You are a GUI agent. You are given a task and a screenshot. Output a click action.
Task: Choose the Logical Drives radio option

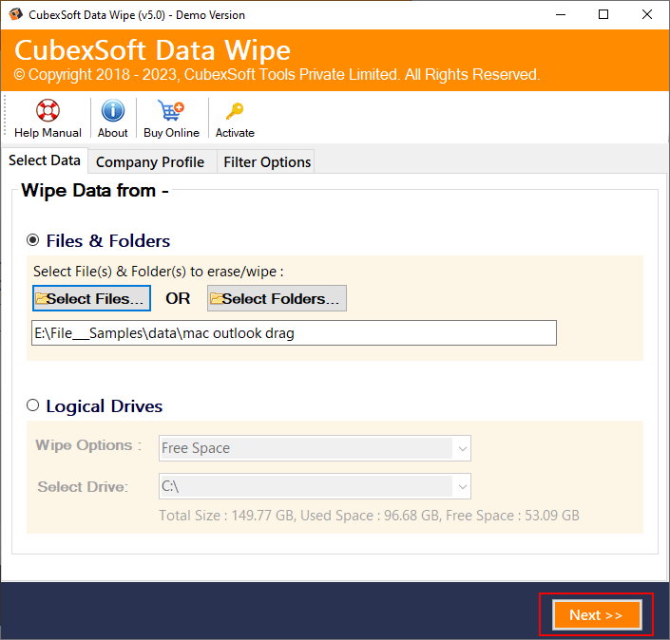pyautogui.click(x=33, y=405)
